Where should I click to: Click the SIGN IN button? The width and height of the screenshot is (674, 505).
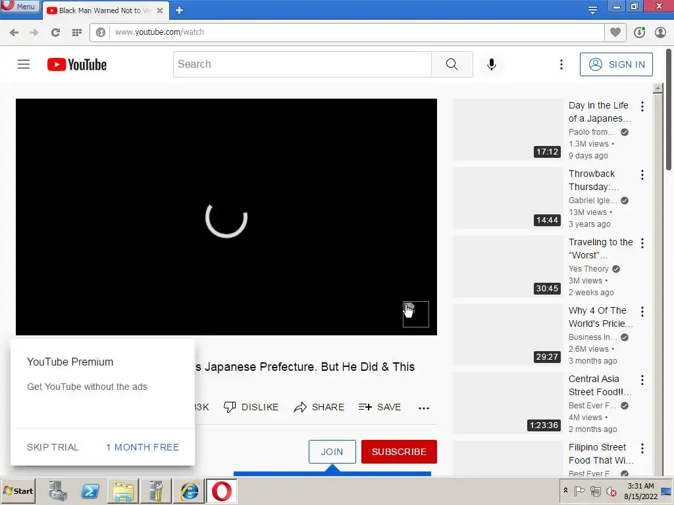[x=616, y=64]
